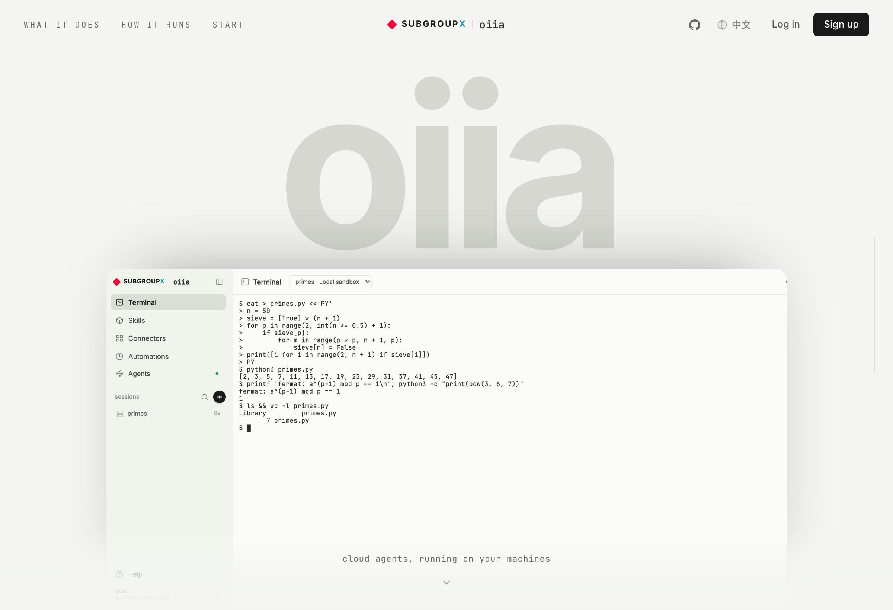893x610 pixels.
Task: Click the Automations clock icon
Action: (x=119, y=356)
